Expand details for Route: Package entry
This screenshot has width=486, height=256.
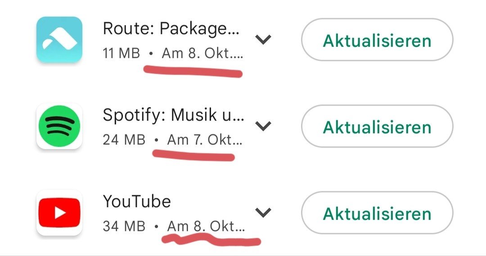point(263,39)
